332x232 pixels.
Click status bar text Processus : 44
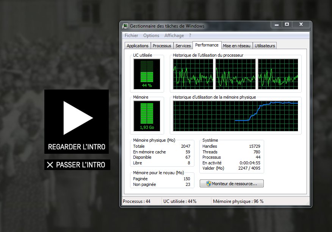(x=136, y=201)
